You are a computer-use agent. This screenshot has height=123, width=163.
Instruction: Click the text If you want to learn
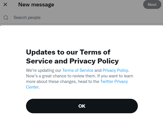115,76
